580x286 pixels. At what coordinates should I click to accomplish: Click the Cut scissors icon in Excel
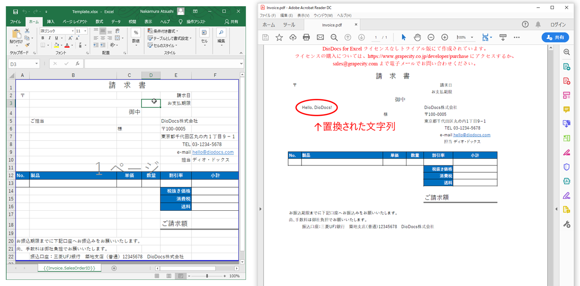27,31
